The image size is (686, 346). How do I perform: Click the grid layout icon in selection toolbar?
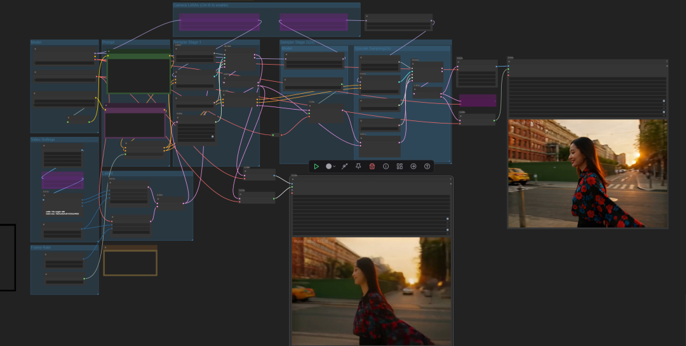[400, 166]
